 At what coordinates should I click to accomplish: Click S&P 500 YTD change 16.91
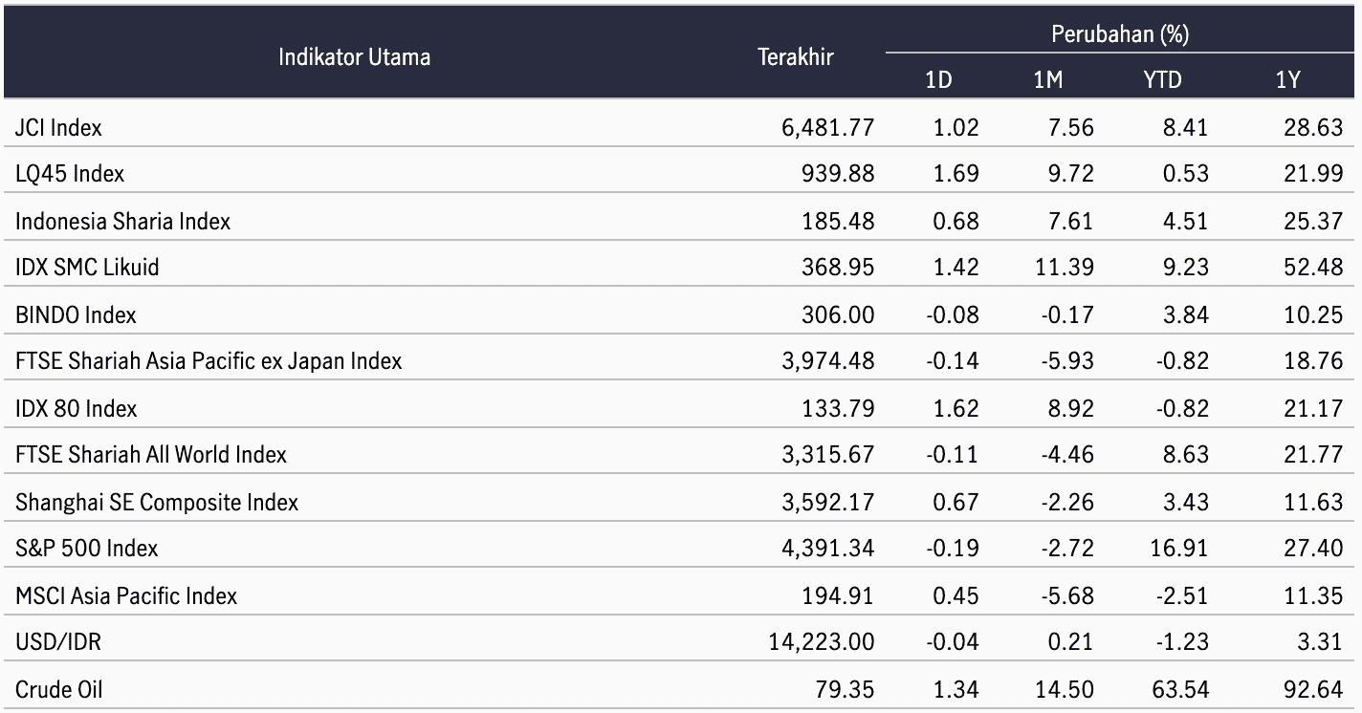(1179, 549)
